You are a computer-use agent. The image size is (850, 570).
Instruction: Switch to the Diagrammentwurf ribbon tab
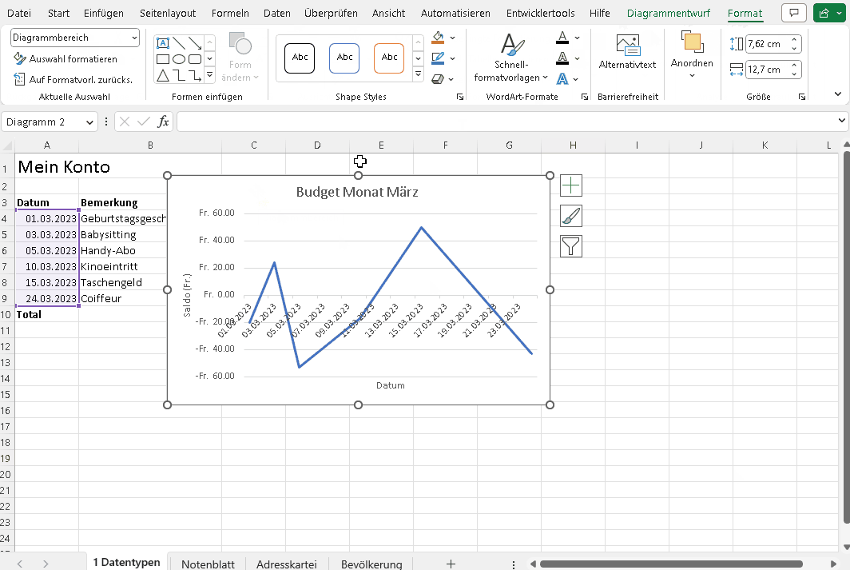click(669, 14)
